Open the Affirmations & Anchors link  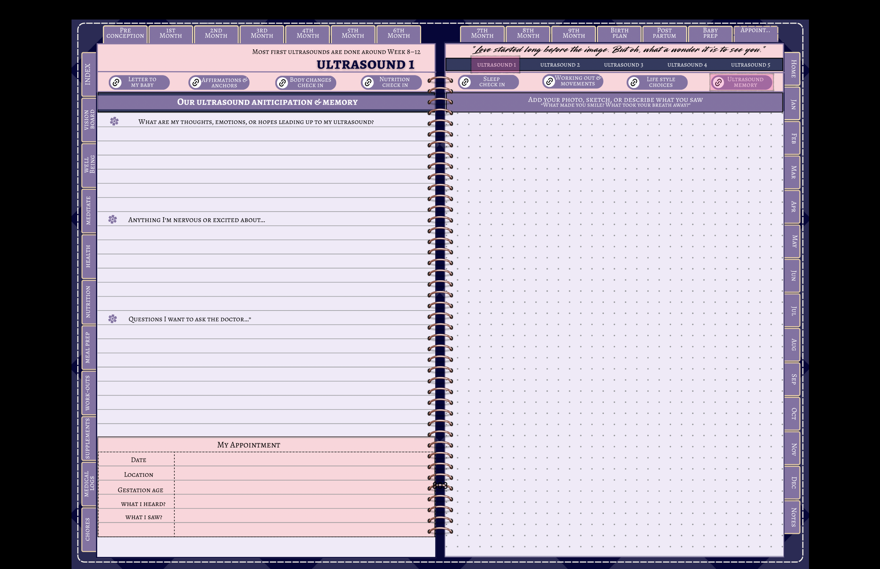pos(221,82)
